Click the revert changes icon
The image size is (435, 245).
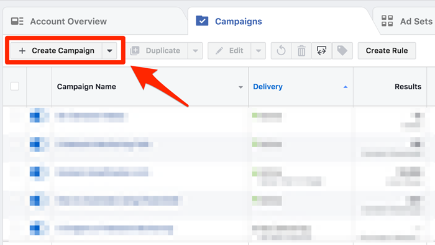pyautogui.click(x=281, y=51)
